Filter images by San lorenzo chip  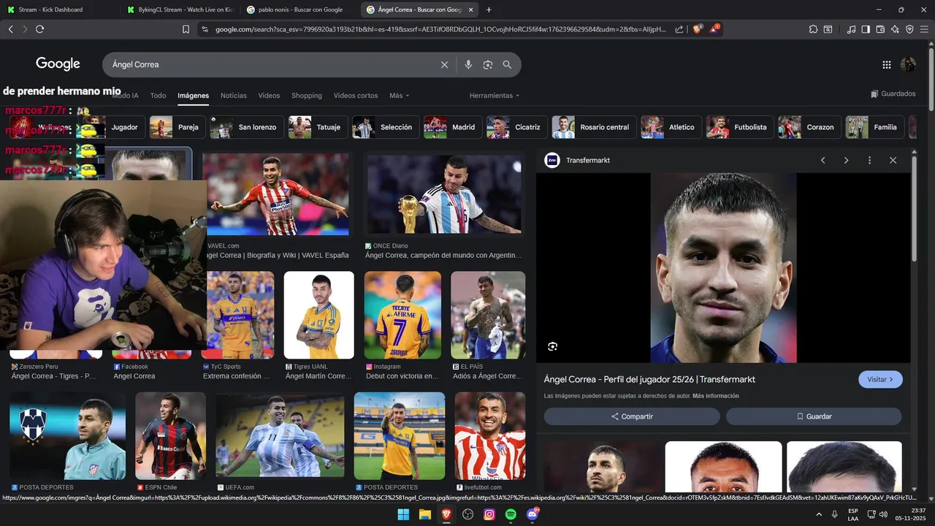[246, 127]
